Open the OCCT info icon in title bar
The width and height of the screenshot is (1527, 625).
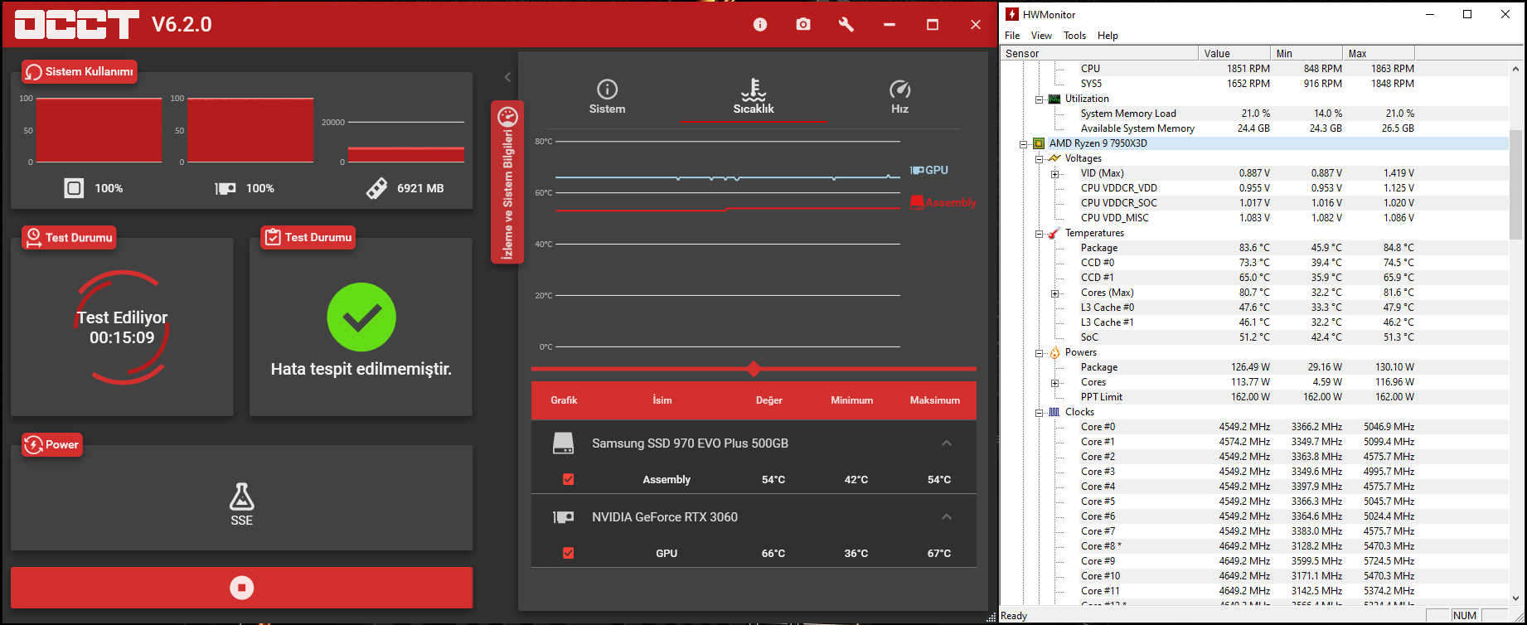point(760,25)
